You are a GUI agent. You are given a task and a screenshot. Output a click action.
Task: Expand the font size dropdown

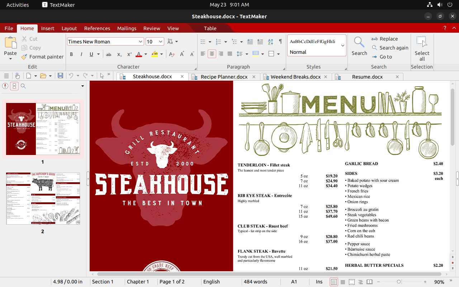(x=161, y=41)
